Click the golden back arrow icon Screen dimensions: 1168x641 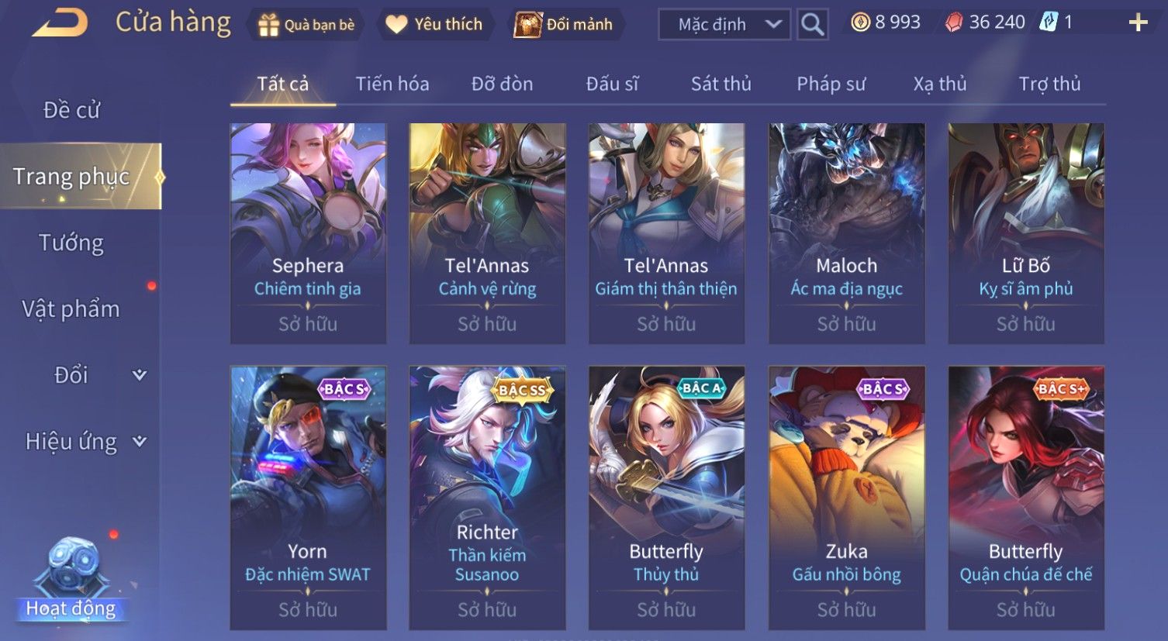pos(60,22)
